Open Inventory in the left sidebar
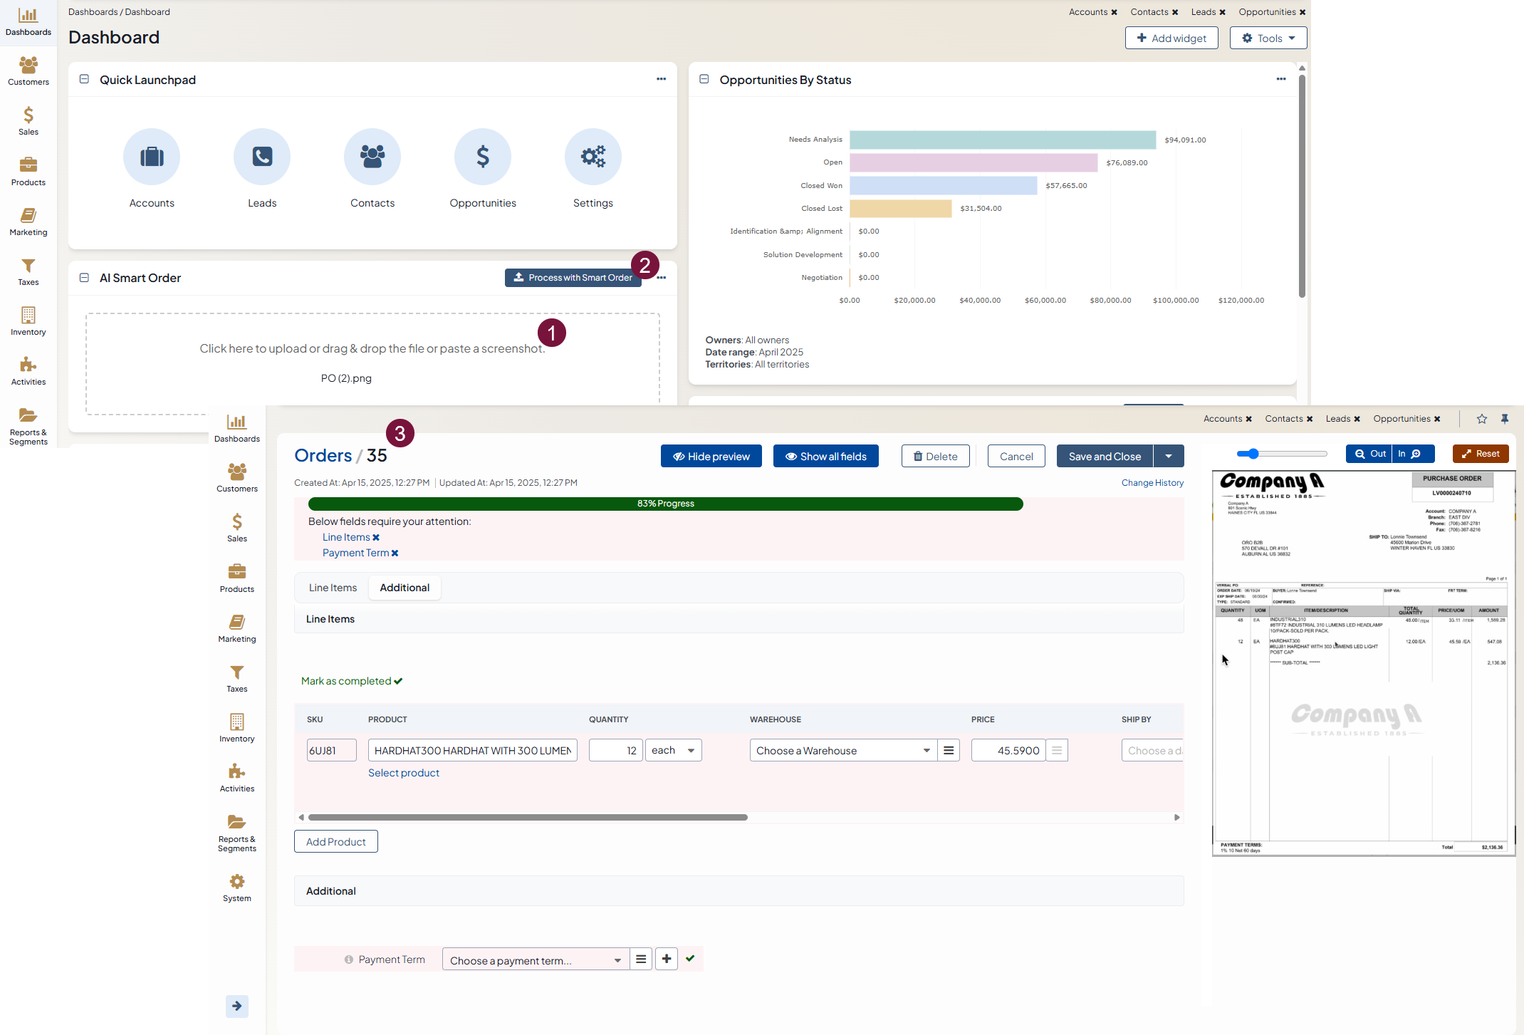 28,321
